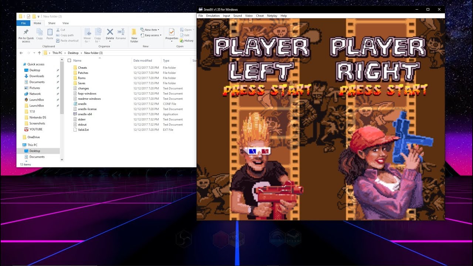Expand the Open dropdown in the ribbon
The height and width of the screenshot is (266, 473).
[x=186, y=30]
